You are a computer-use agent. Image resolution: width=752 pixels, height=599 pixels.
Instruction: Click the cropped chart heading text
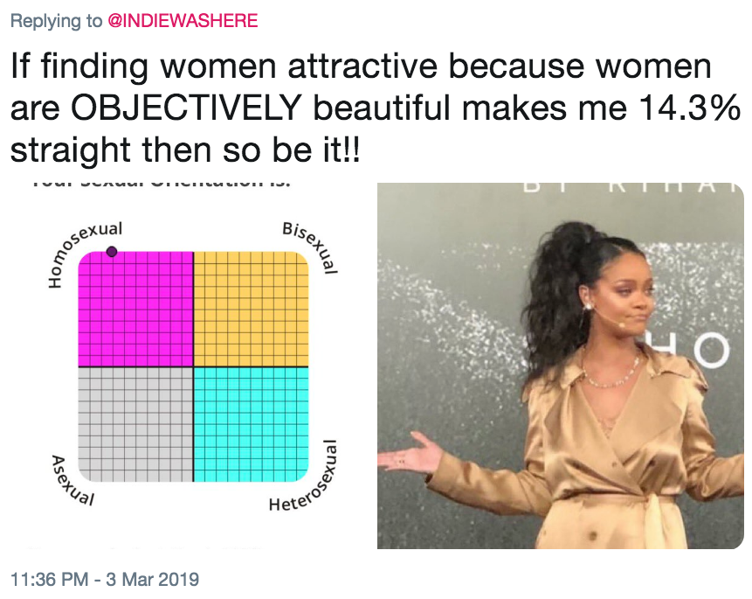point(161,183)
